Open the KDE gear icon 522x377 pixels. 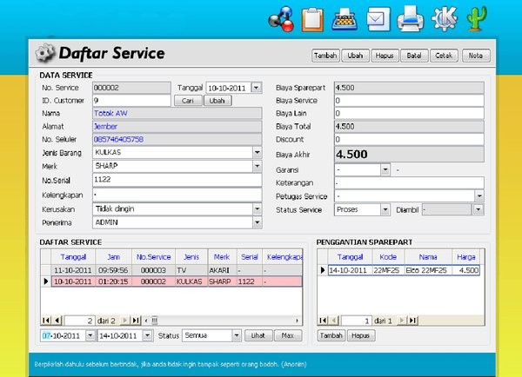445,19
